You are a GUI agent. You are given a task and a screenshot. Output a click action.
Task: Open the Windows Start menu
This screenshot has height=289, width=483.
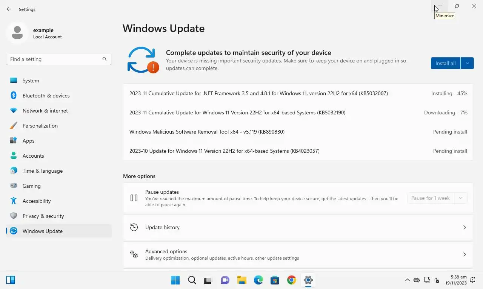[175, 280]
